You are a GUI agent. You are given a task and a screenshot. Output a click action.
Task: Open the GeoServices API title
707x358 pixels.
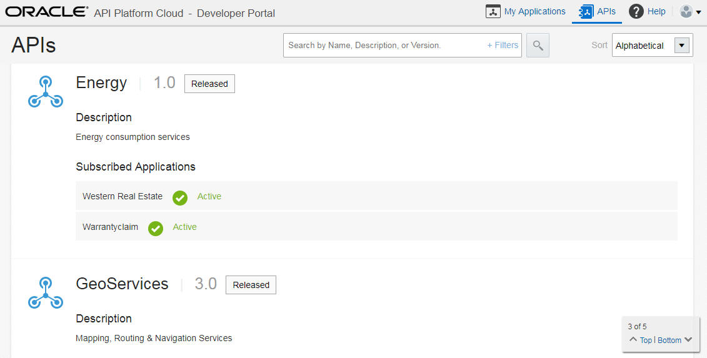pyautogui.click(x=122, y=284)
